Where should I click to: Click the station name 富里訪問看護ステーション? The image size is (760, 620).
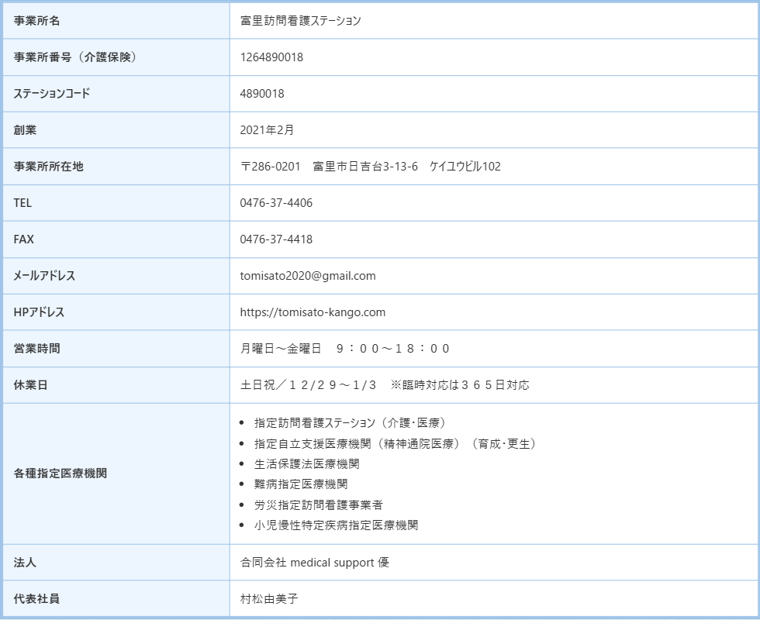click(300, 21)
